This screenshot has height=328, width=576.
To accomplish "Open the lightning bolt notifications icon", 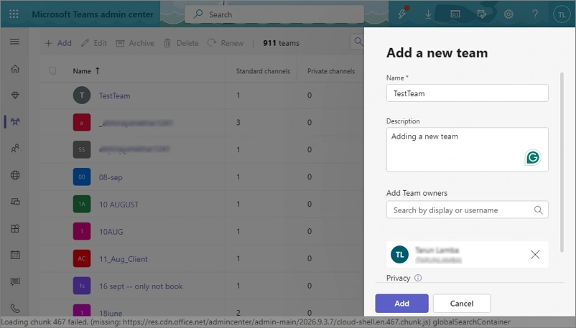I will [x=402, y=14].
